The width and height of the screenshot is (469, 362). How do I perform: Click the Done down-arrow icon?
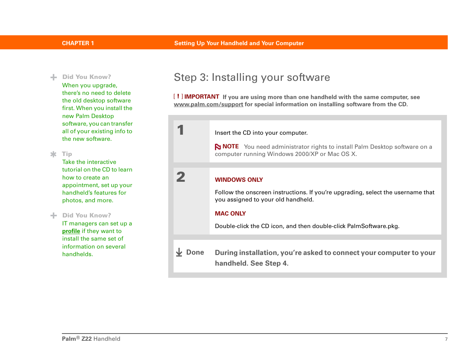[x=179, y=252]
